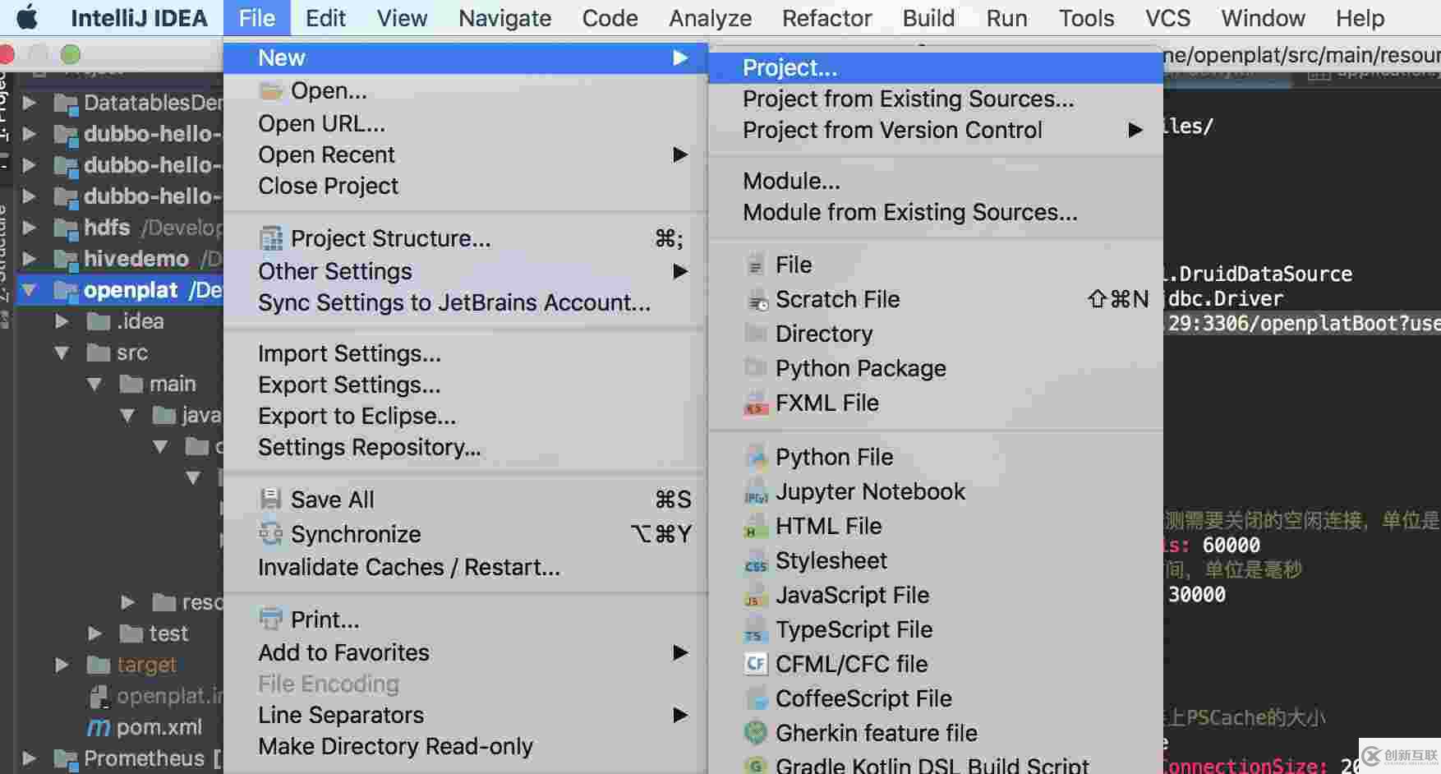
Task: Open the Edit menu
Action: pos(325,17)
